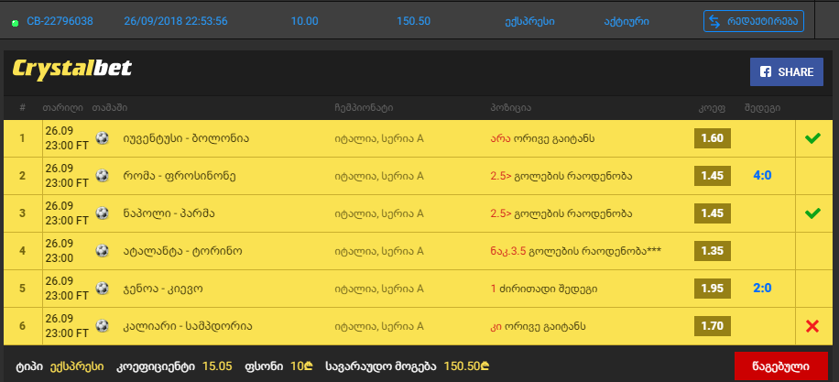Viewport: 839px width, 382px height.
Task: Click the კოეფ column header
Action: point(712,108)
